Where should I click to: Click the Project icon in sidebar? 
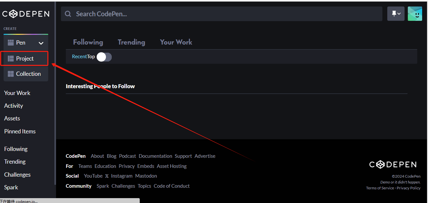pos(10,59)
